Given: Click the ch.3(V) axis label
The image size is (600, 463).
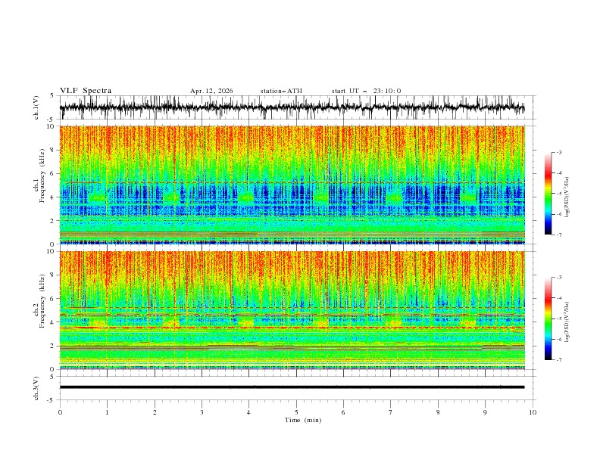Looking at the screenshot, I should point(36,388).
